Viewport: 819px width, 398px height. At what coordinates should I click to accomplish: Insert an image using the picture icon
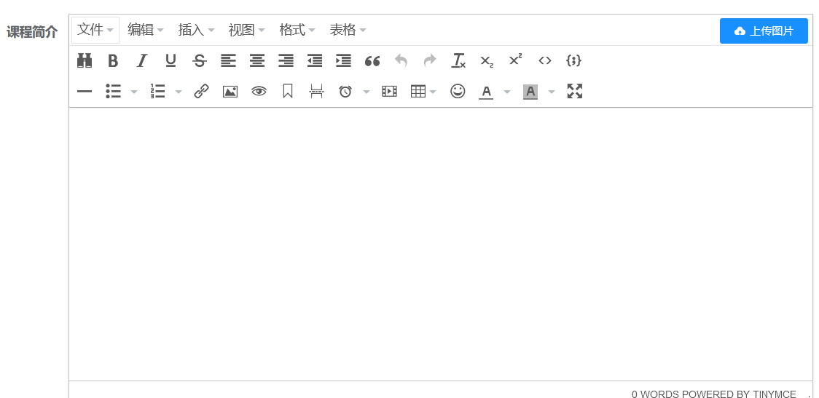coord(230,92)
